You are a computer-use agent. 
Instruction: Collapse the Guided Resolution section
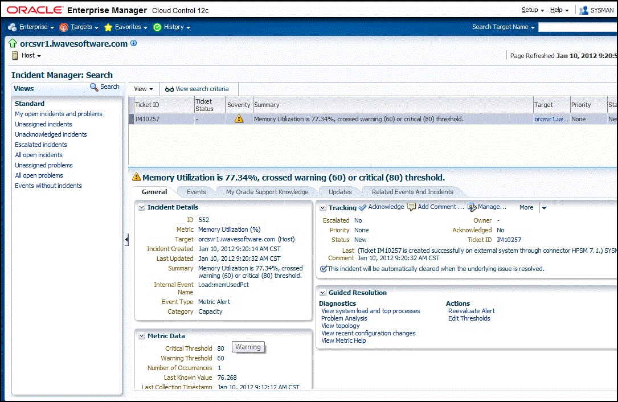point(323,293)
